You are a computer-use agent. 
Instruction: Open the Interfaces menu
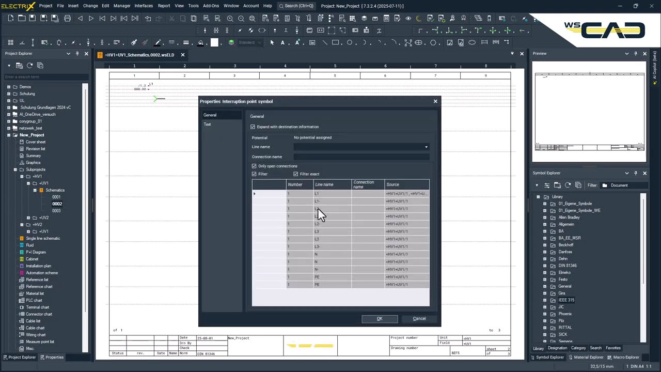[144, 6]
